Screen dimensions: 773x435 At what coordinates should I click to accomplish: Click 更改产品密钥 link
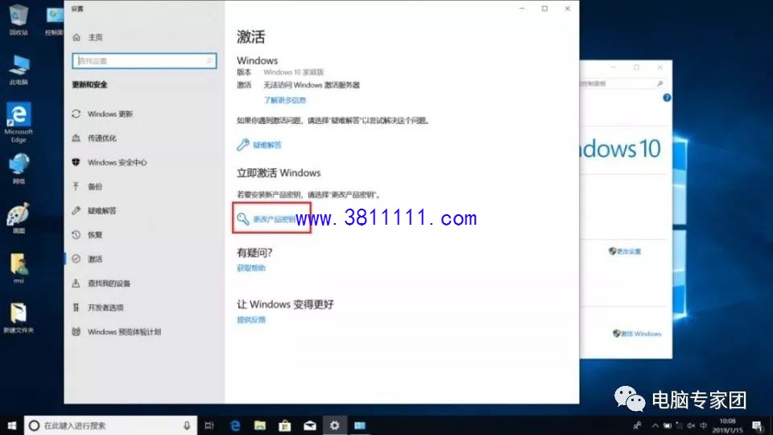275,219
